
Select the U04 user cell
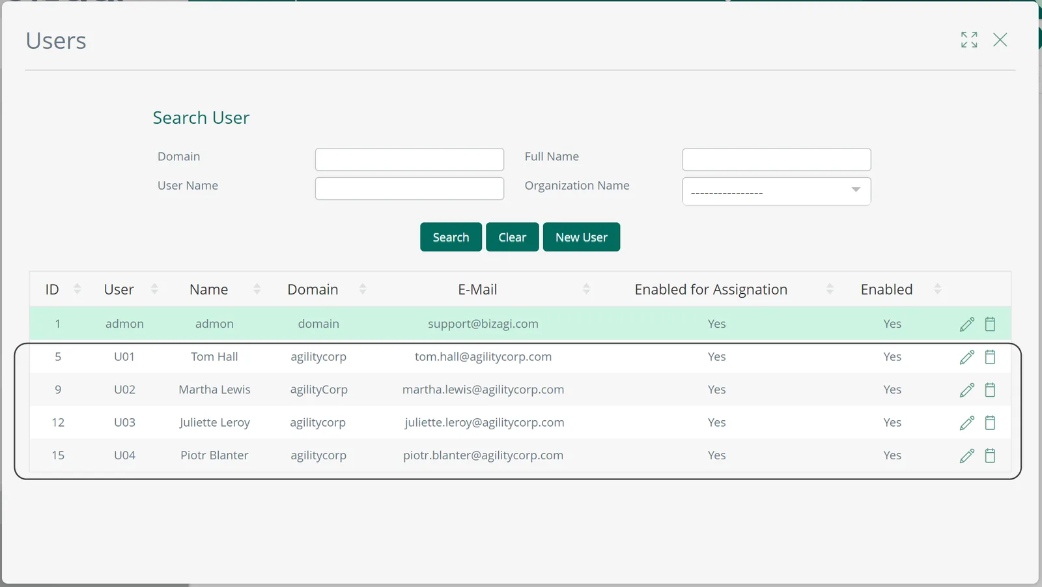124,455
